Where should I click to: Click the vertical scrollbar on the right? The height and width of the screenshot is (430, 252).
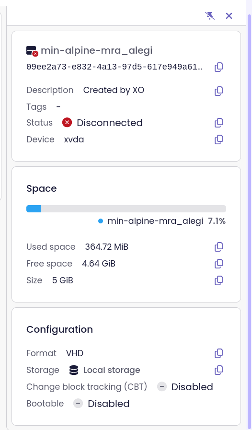pyautogui.click(x=249, y=215)
